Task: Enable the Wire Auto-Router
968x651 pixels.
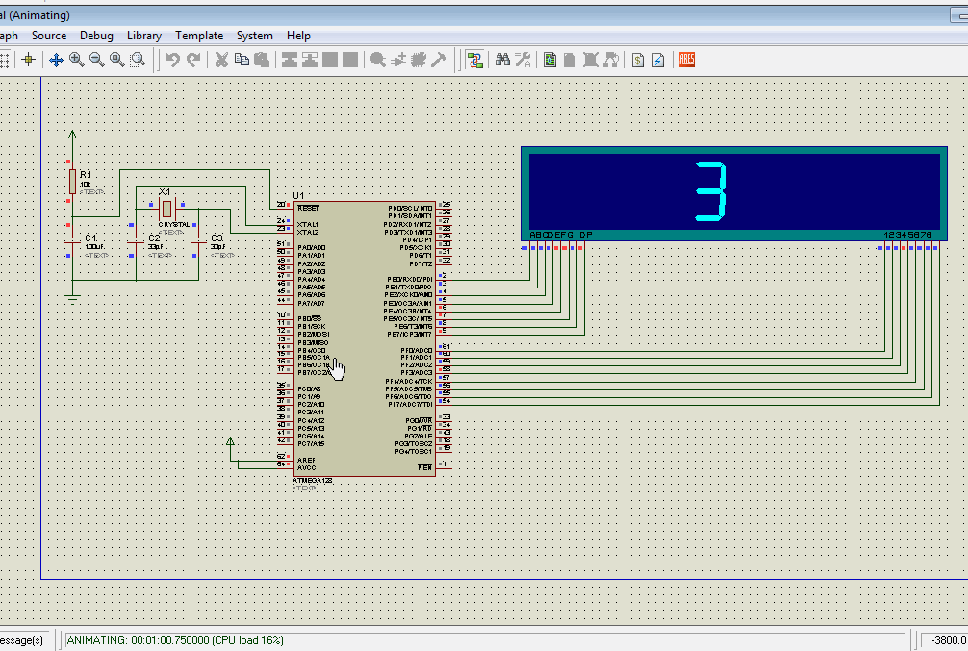Action: [474, 60]
